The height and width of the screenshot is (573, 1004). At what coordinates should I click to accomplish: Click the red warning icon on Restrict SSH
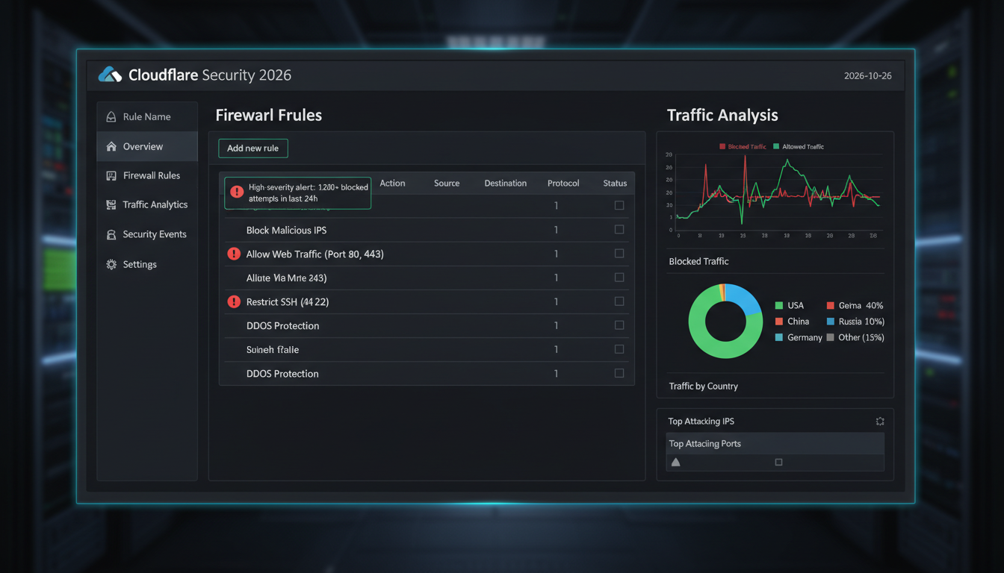pos(234,301)
